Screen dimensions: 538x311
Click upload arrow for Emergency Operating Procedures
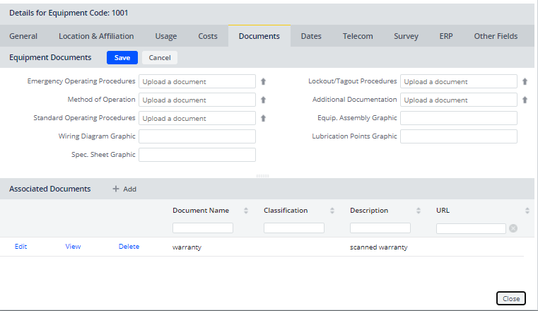coord(263,81)
